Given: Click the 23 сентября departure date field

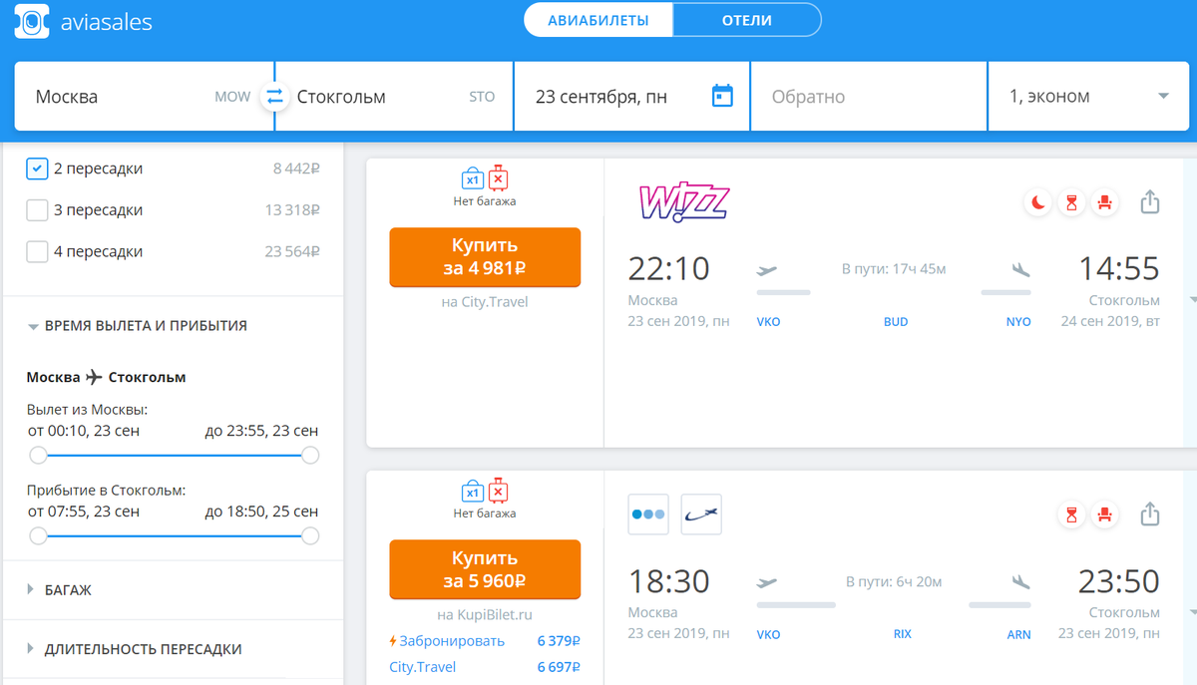Looking at the screenshot, I should tap(631, 97).
